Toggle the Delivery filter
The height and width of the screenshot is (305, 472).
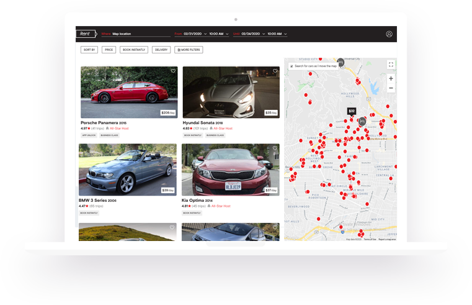click(x=161, y=50)
